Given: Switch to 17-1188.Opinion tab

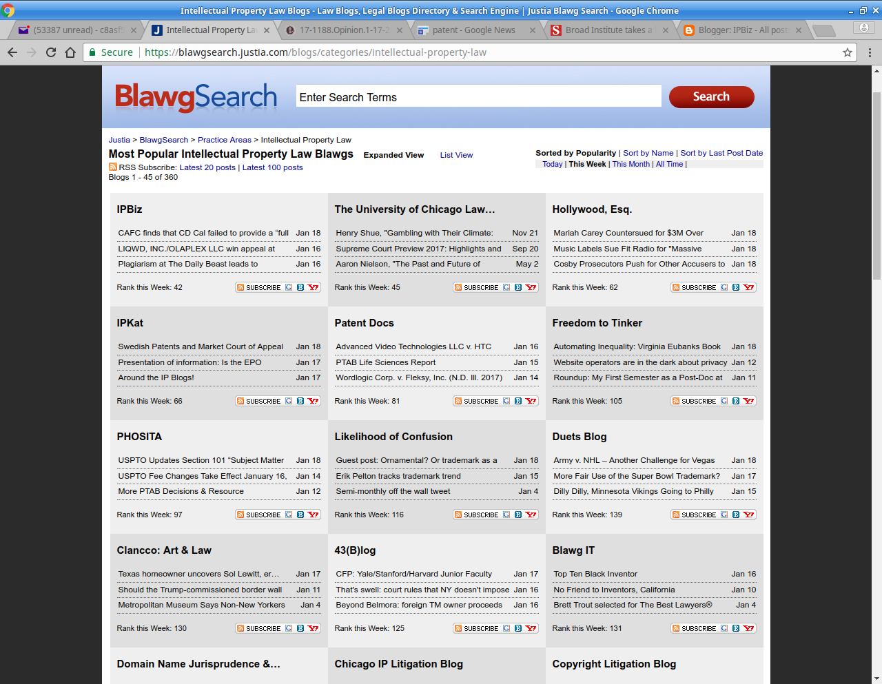Looking at the screenshot, I should coord(344,30).
